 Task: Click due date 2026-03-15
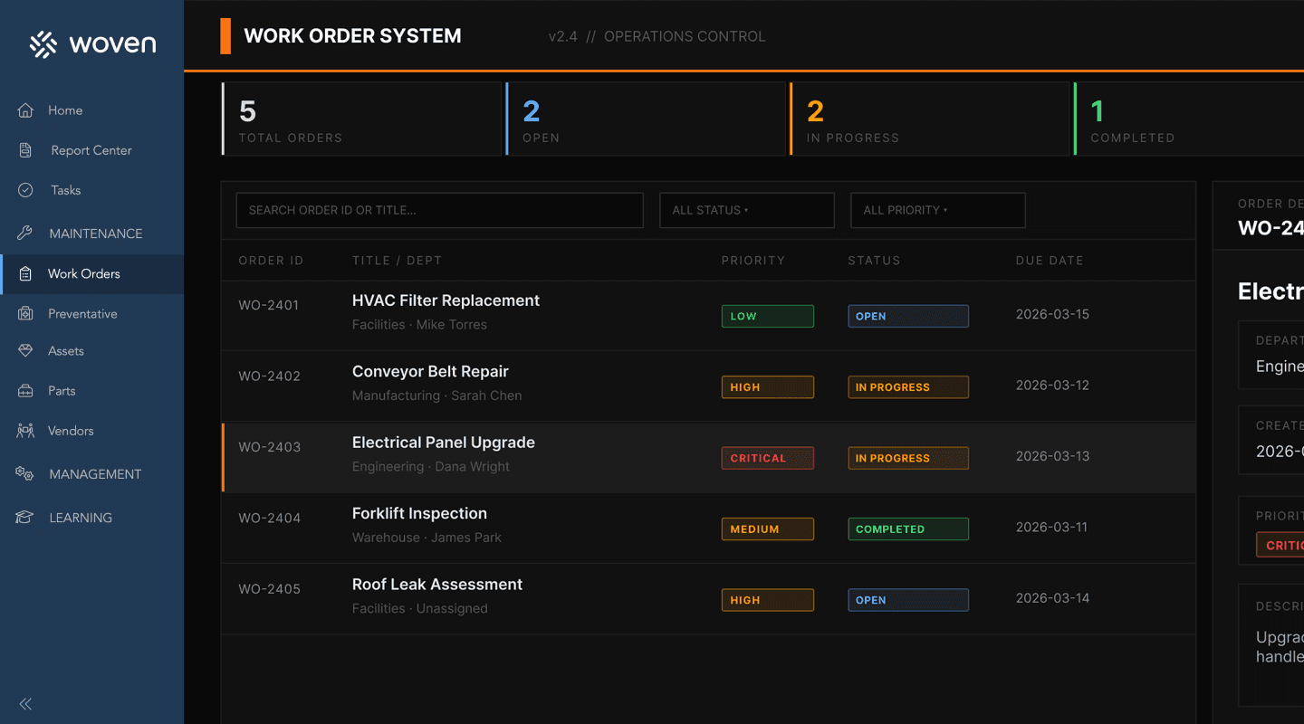(1052, 314)
